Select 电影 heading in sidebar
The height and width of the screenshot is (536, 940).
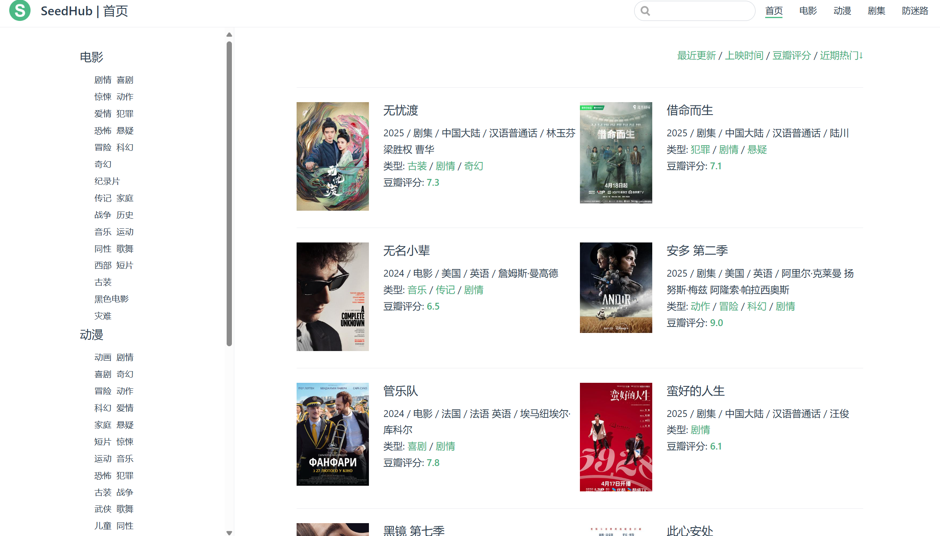(92, 57)
